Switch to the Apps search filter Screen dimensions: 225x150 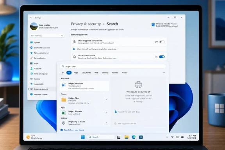pyautogui.click(x=76, y=73)
